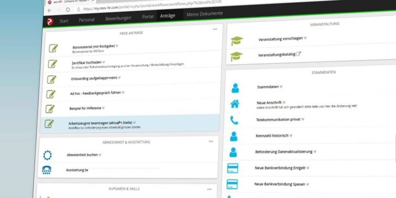The image size is (396, 198).
Task: Expand Onboarding (aufgeklappt=nein) entry
Action: (95, 77)
